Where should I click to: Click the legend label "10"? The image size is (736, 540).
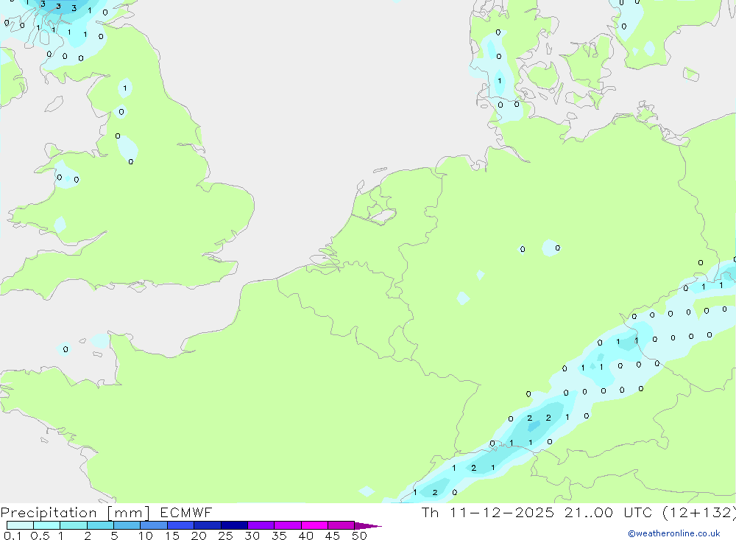pyautogui.click(x=146, y=536)
